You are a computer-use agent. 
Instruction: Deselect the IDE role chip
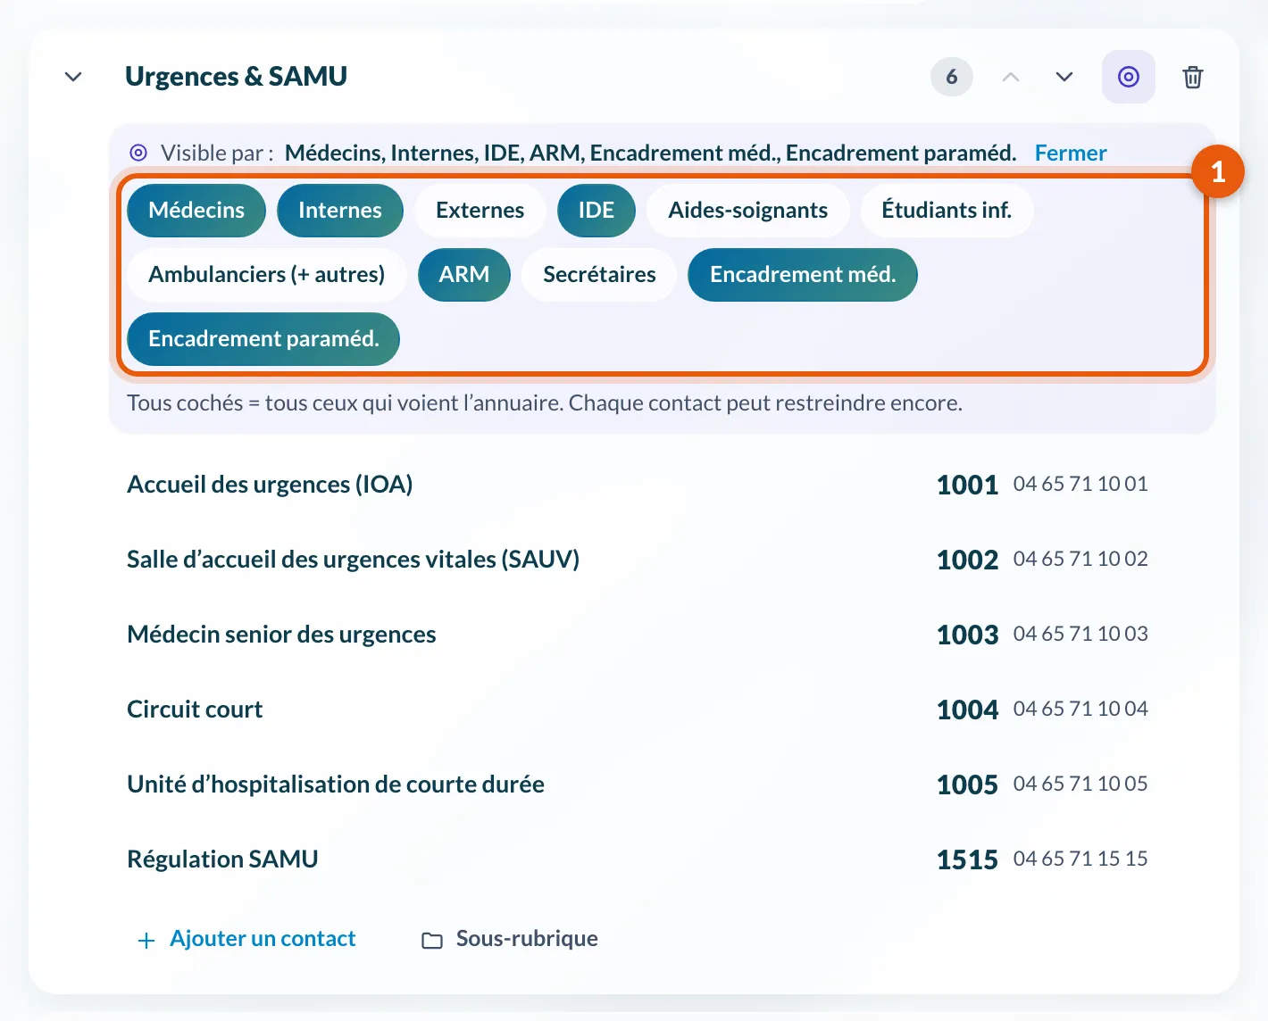point(596,211)
